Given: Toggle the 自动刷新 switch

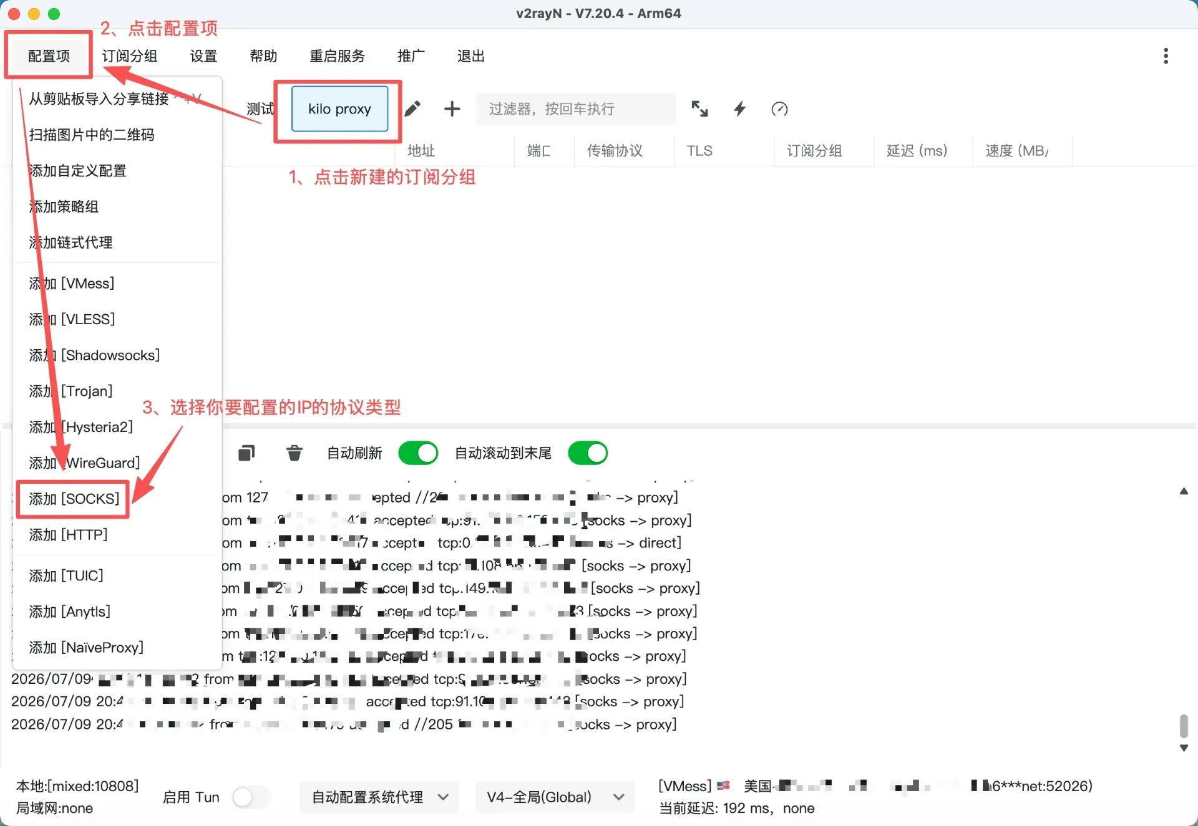Looking at the screenshot, I should 418,453.
